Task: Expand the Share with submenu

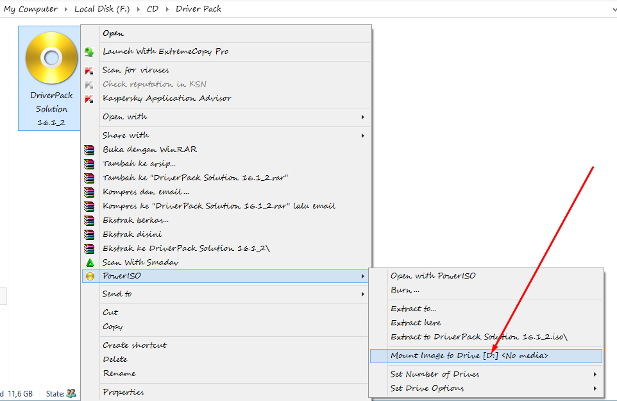Action: click(226, 135)
